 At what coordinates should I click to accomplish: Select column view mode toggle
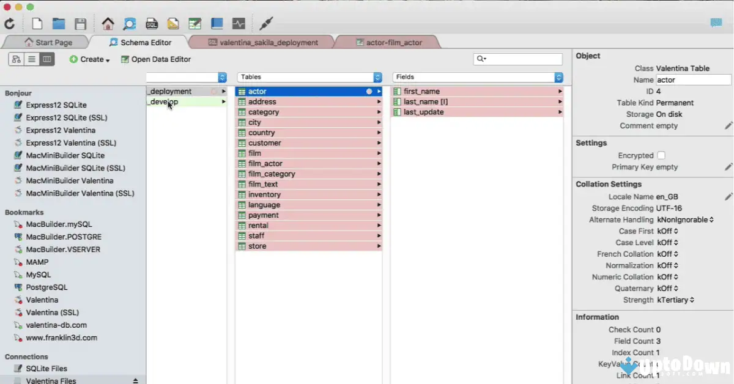(x=46, y=59)
